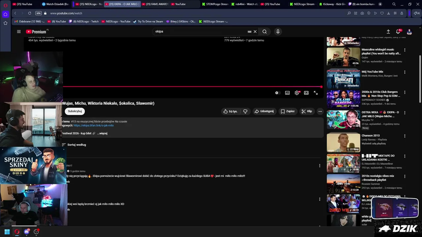Open options menu for '2000s & 2010s Club Bangers'

(x=405, y=92)
